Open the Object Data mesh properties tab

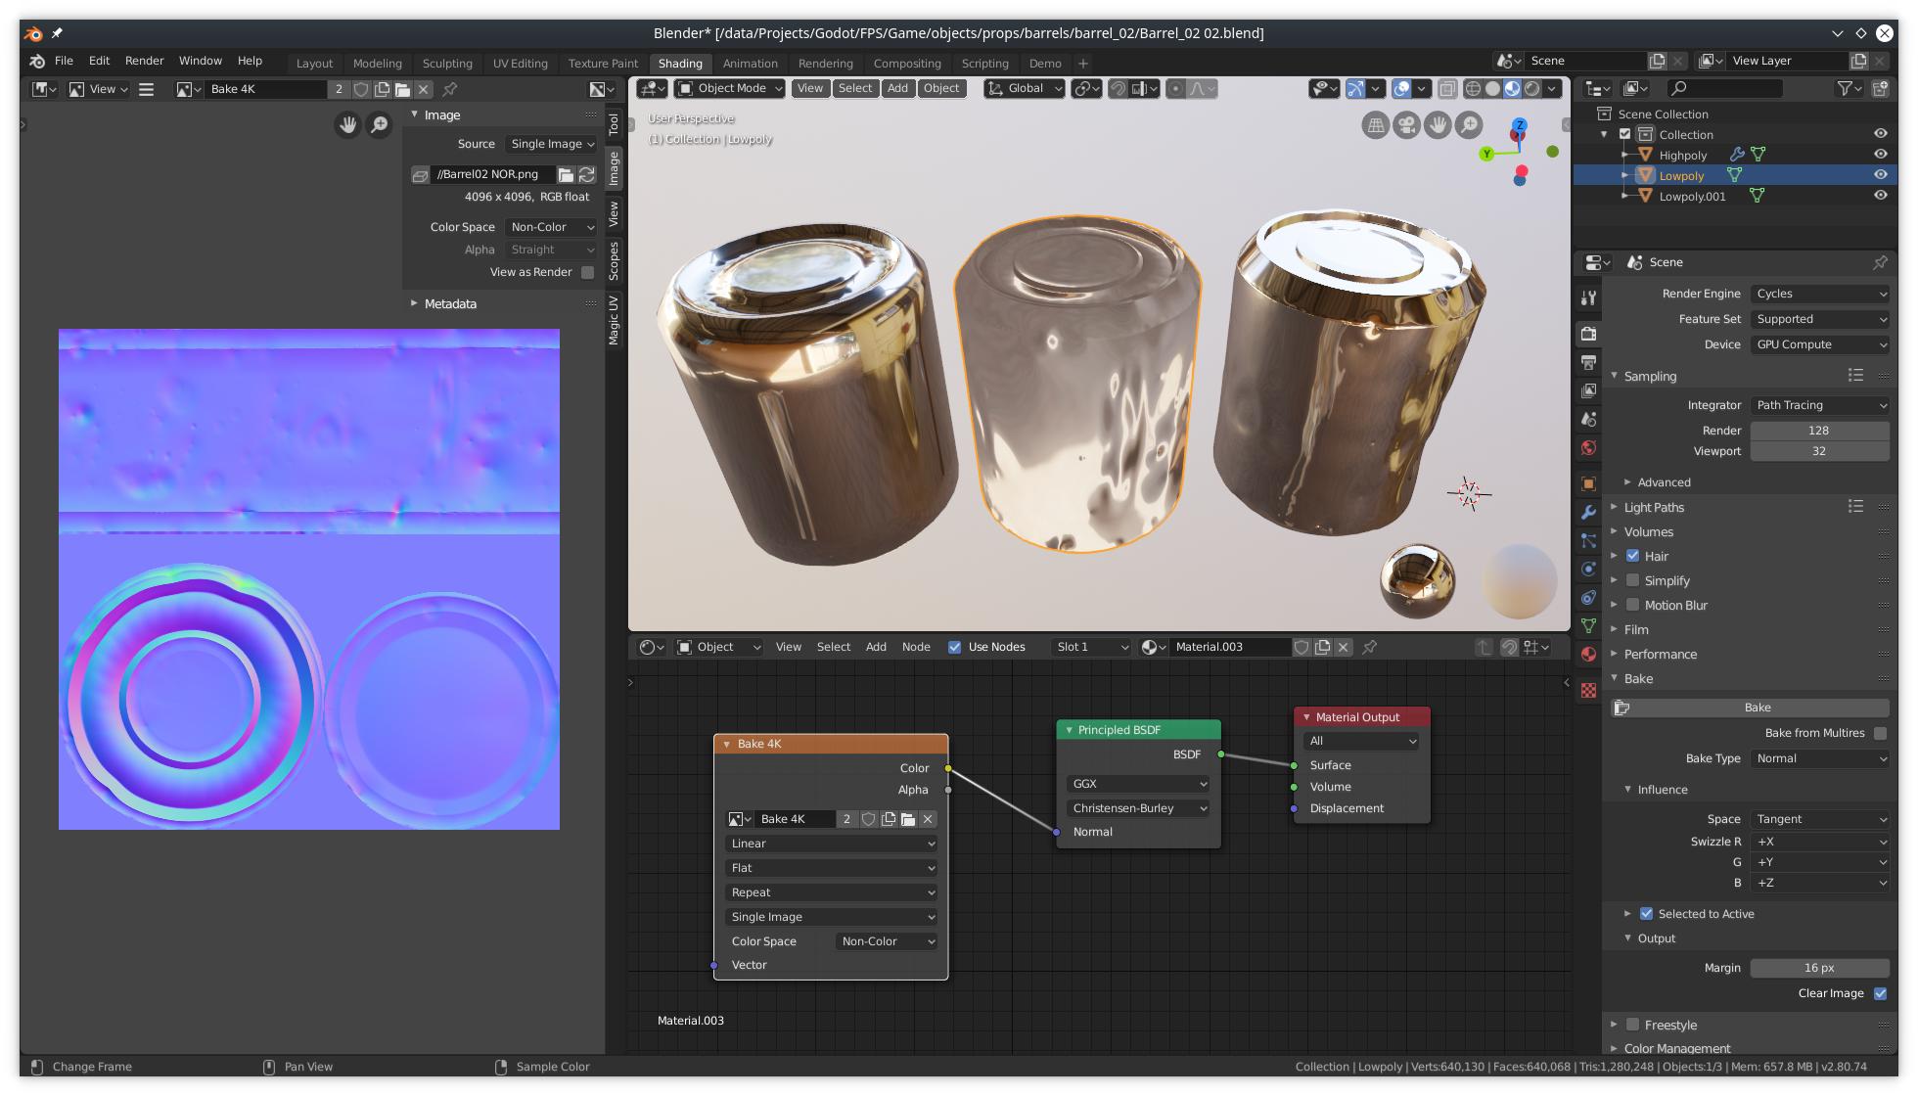tap(1588, 625)
